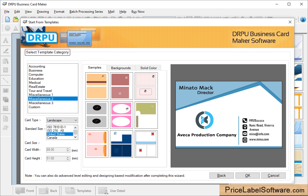Viewport: 308px width, 196px height.
Task: Select the orange striped sample template
Action: [97, 86]
